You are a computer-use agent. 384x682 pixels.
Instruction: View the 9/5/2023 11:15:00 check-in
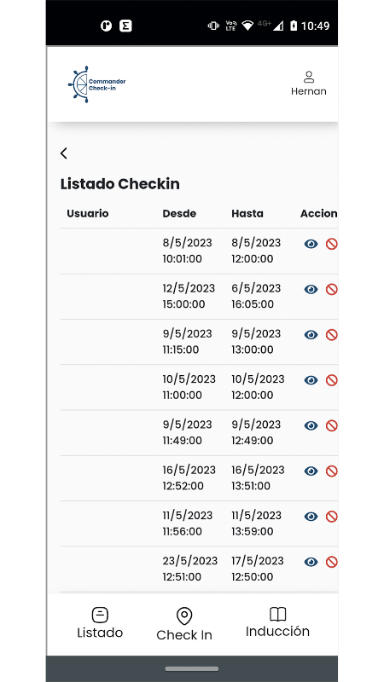(311, 335)
